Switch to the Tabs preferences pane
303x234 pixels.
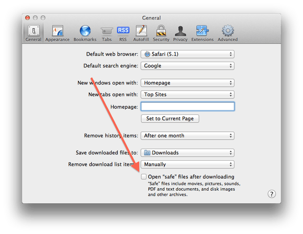tap(107, 33)
